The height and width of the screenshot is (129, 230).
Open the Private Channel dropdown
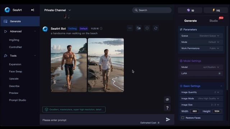(x=57, y=10)
